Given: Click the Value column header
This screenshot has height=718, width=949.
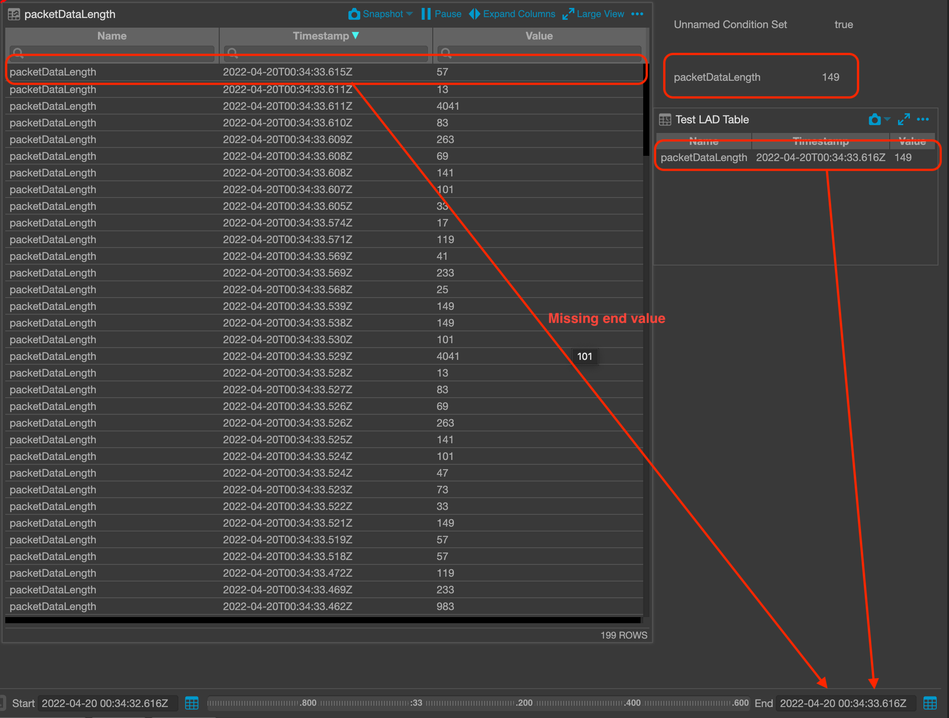Looking at the screenshot, I should coord(539,36).
